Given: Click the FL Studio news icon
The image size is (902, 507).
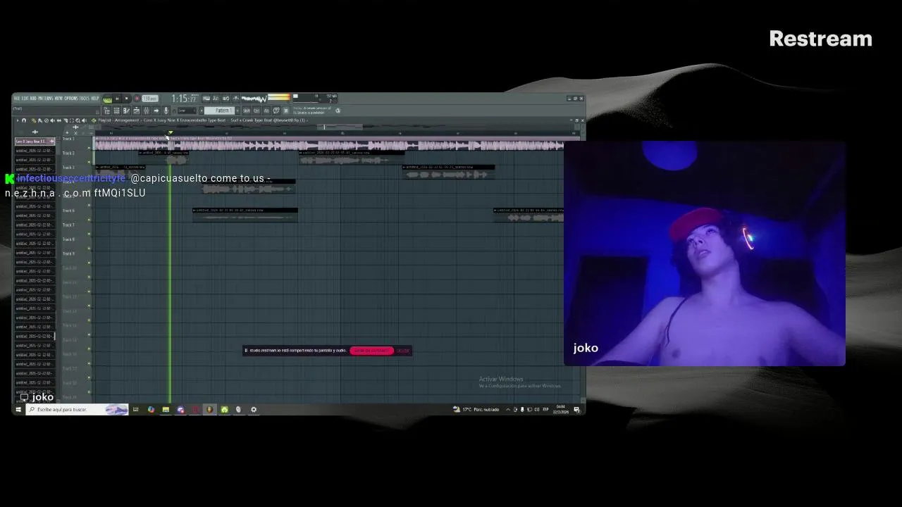Looking at the screenshot, I should [338, 111].
